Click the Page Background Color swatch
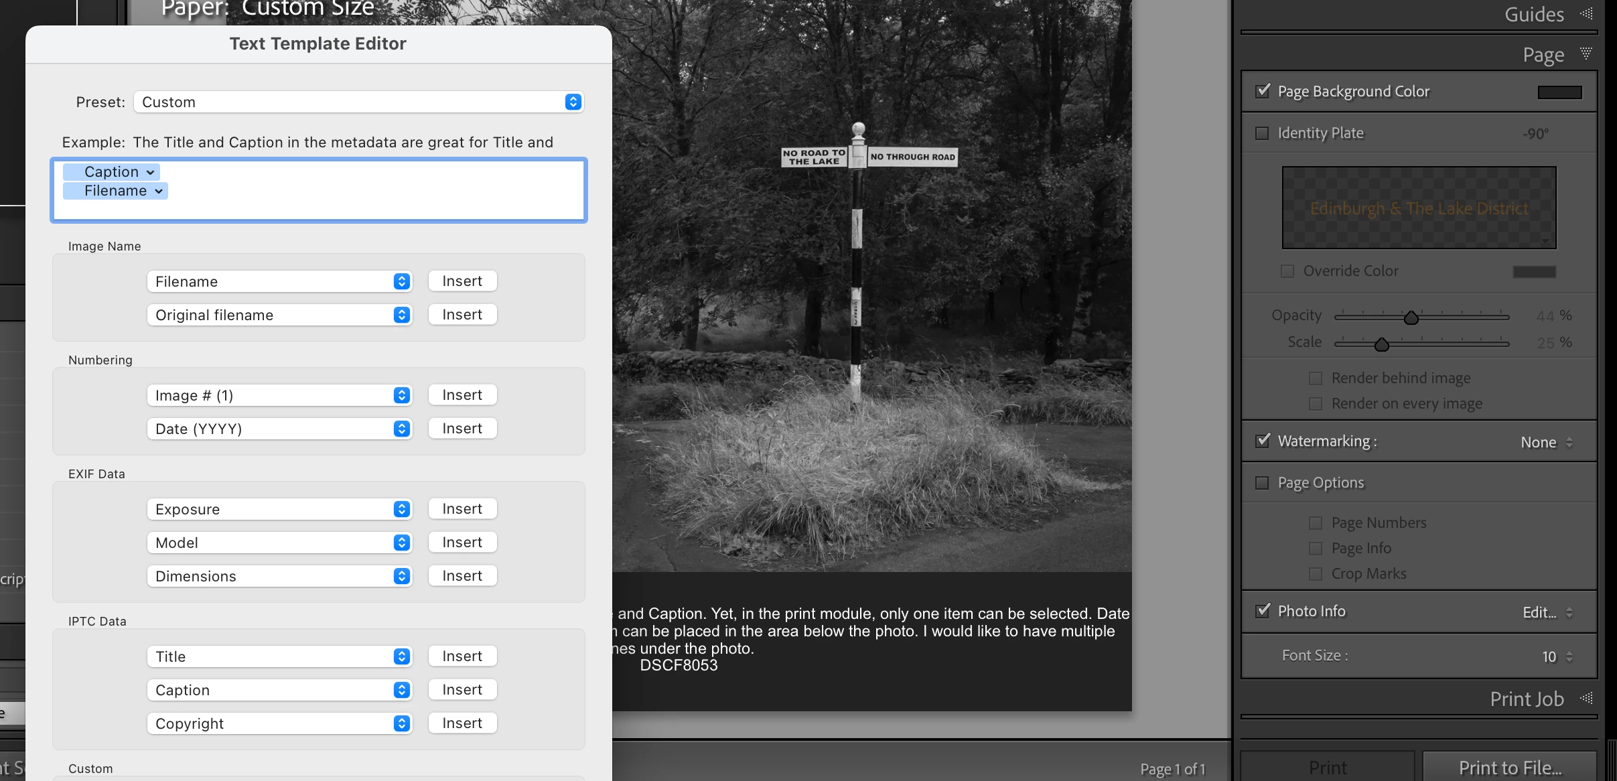This screenshot has width=1617, height=781. (1559, 92)
